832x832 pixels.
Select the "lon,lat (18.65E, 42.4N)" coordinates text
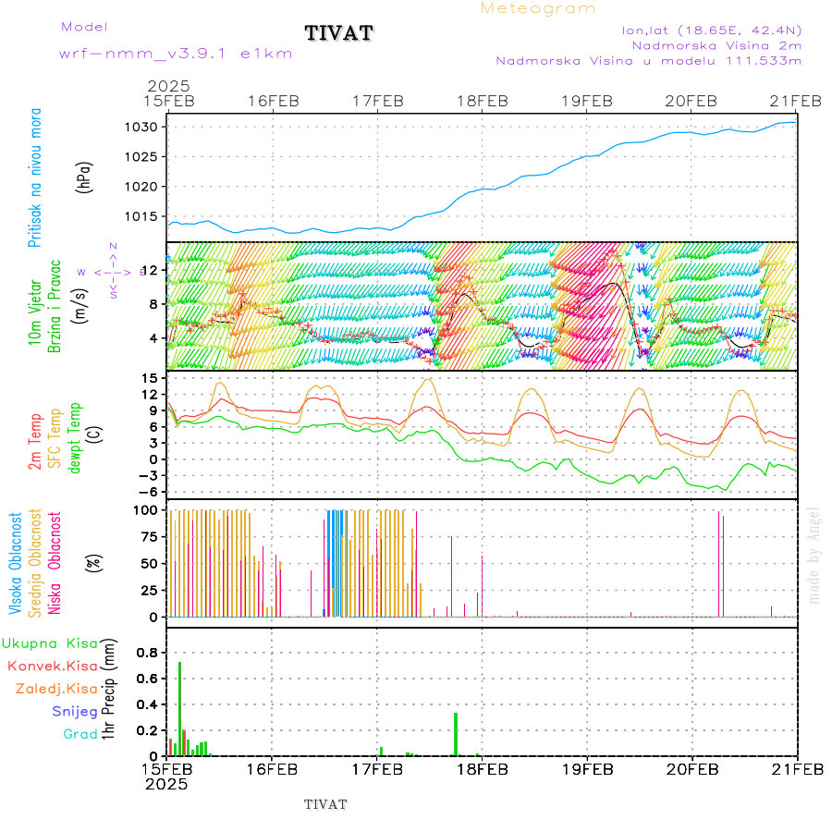(712, 31)
